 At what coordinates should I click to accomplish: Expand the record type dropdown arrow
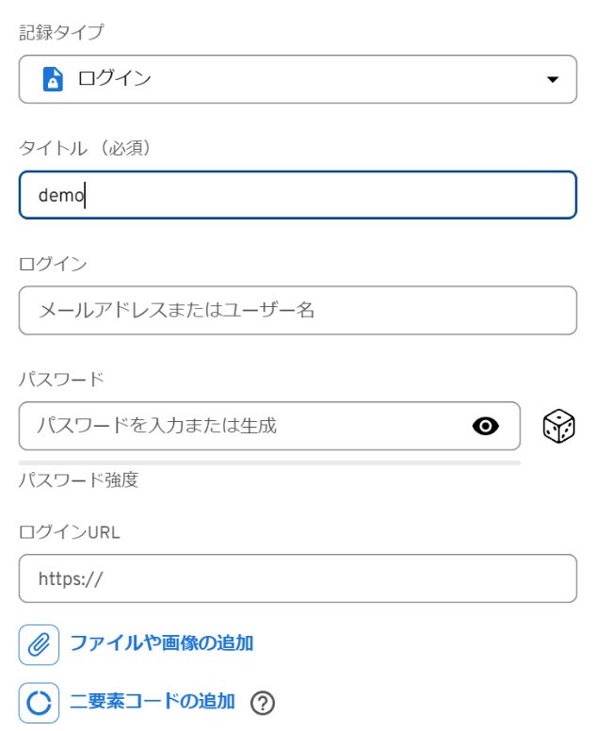pyautogui.click(x=553, y=79)
